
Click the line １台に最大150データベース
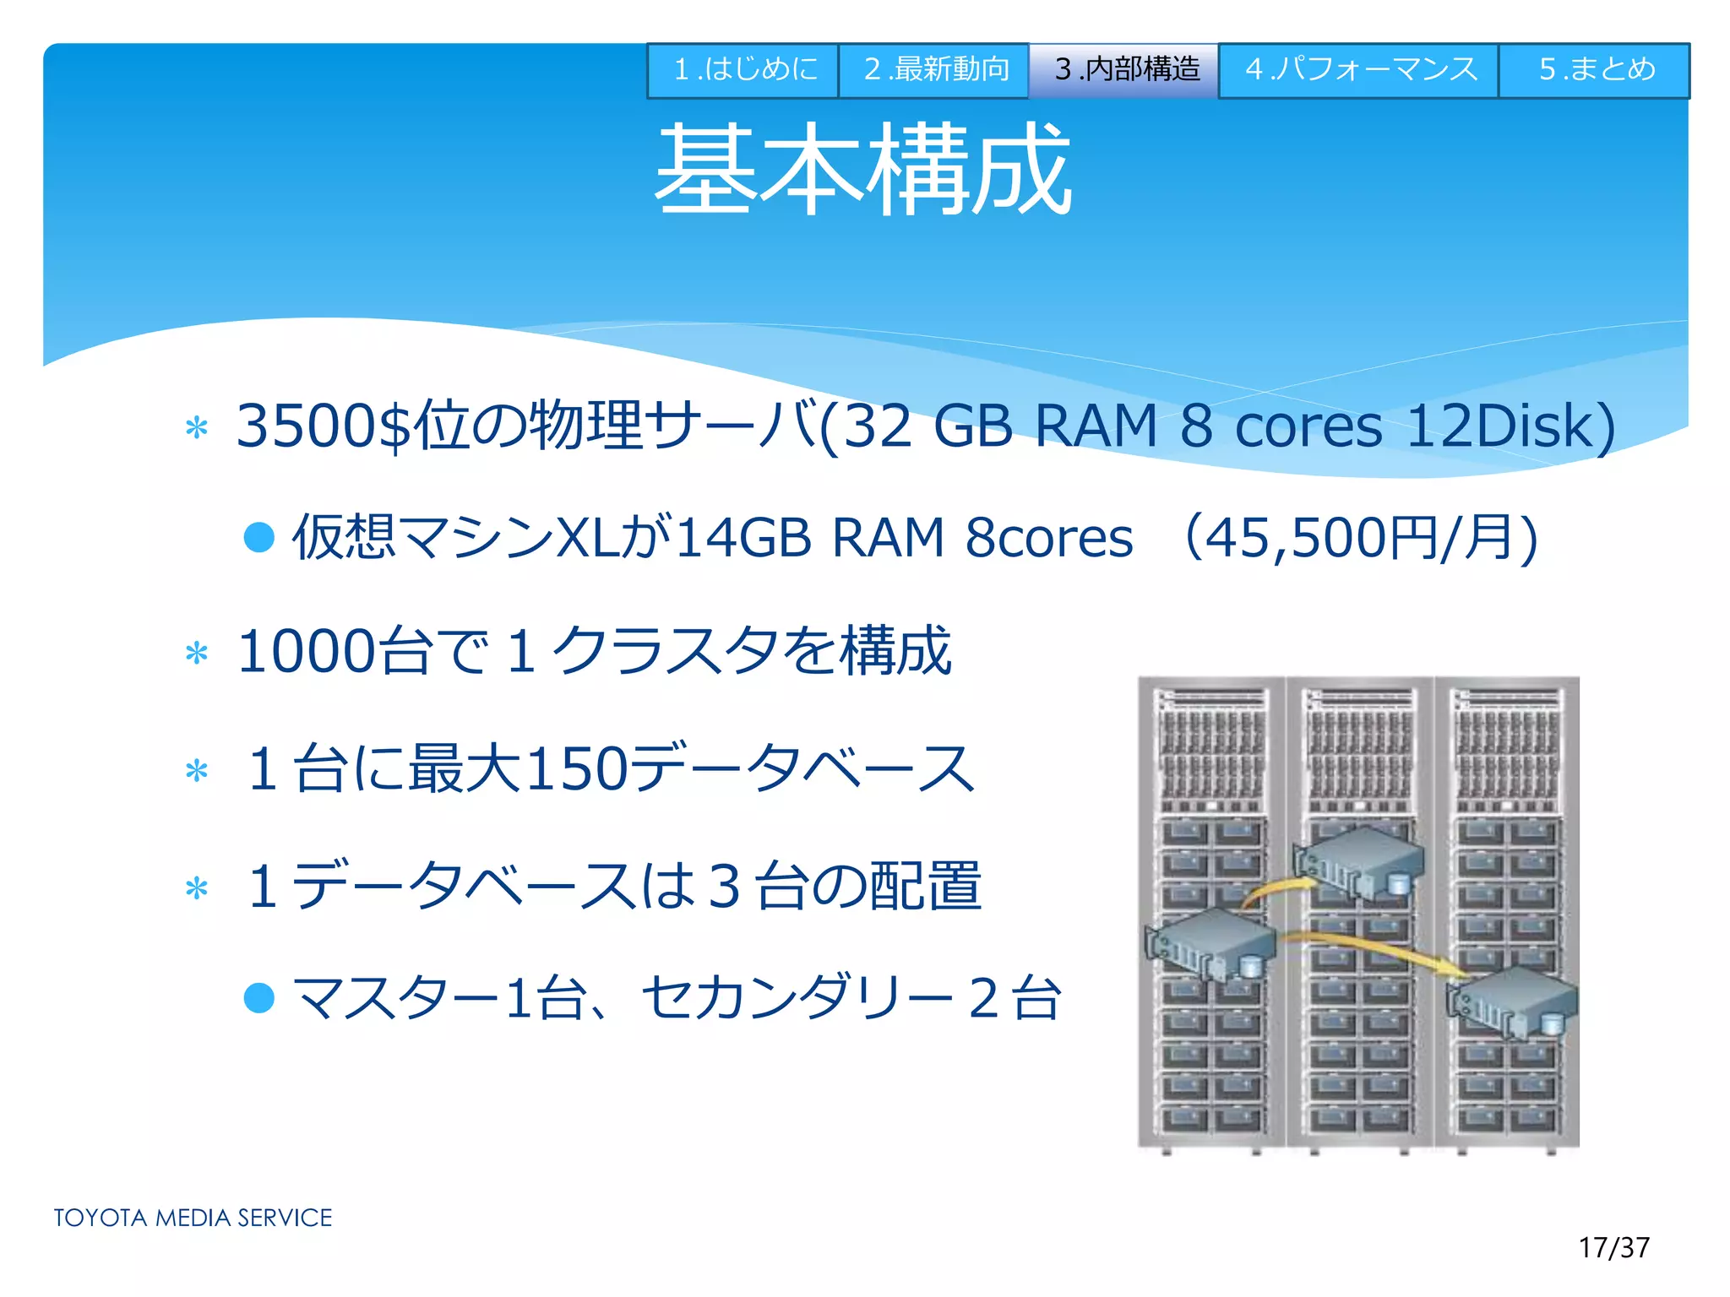pos(610,768)
